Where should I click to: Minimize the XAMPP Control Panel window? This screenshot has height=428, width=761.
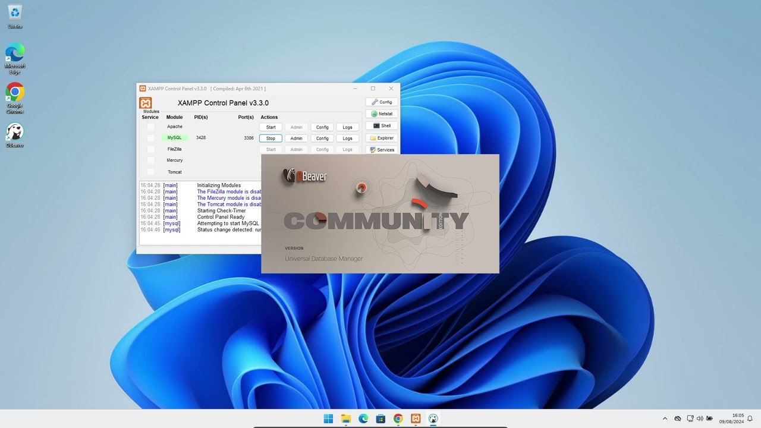[x=355, y=89]
